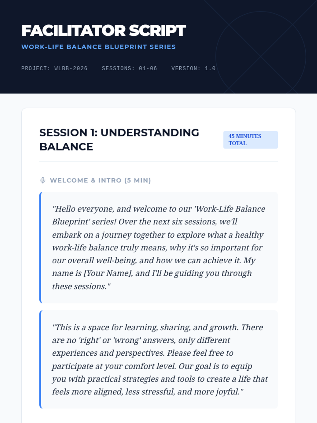
Task: Click the 'This is a space for learning' quote
Action: [158, 360]
